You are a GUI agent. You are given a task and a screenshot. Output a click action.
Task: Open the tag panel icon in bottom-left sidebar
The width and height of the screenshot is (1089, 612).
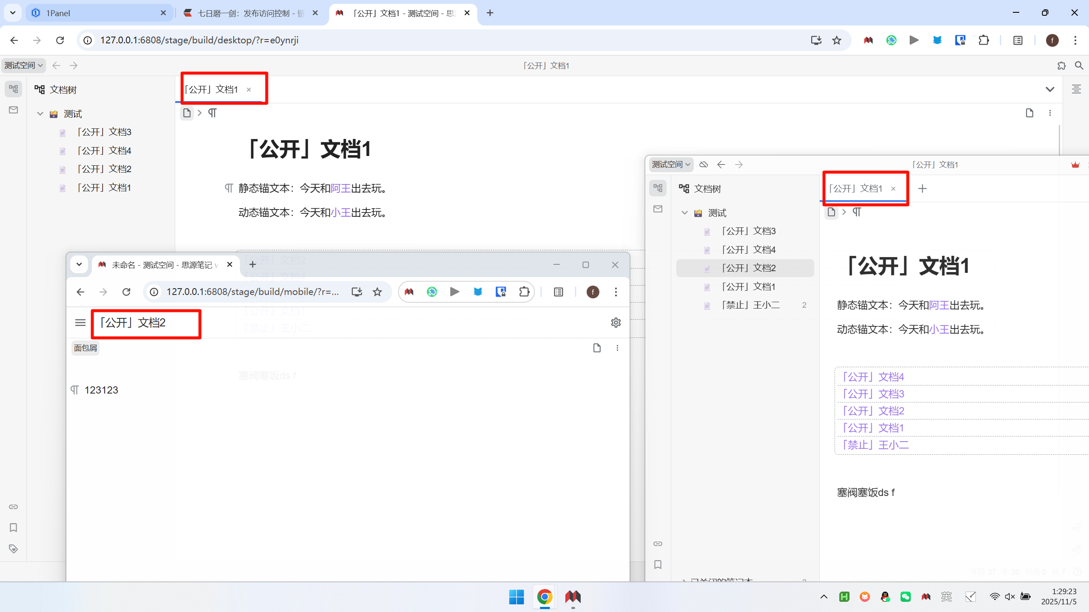pos(13,549)
